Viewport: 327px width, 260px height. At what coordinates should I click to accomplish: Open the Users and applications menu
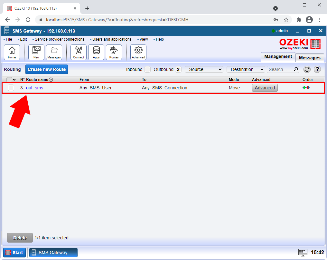click(112, 39)
